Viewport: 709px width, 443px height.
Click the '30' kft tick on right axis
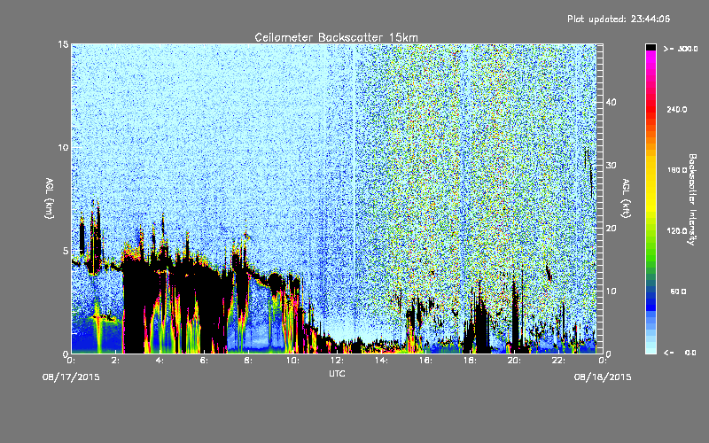(611, 166)
